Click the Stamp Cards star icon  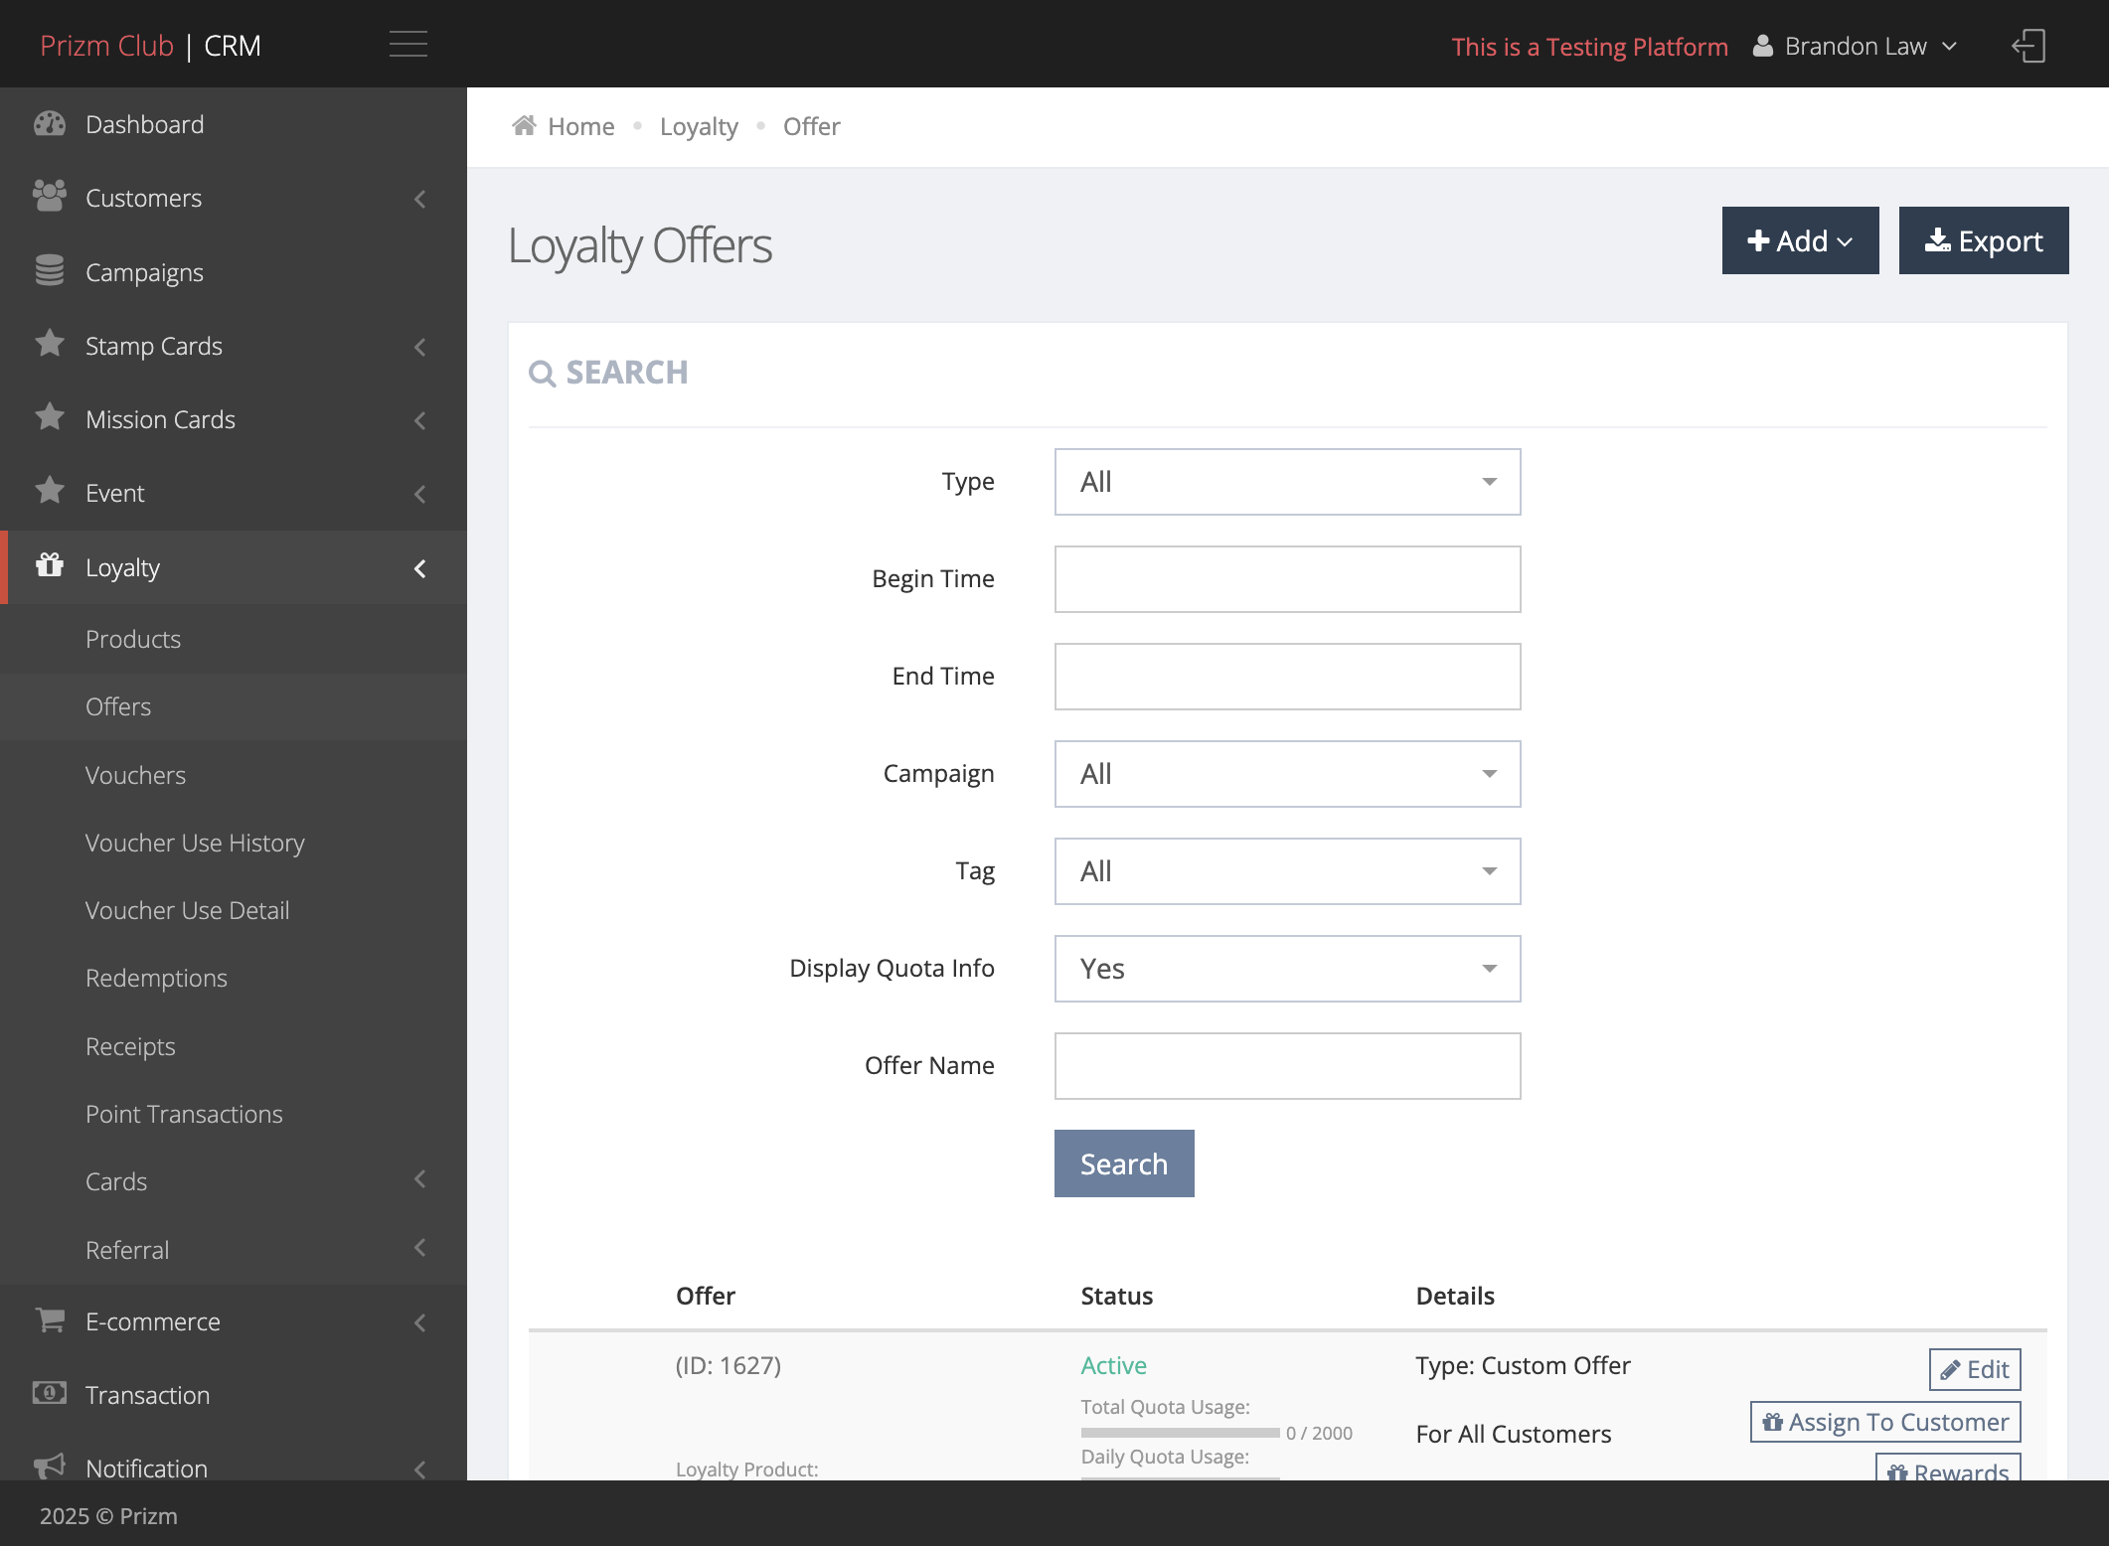point(50,344)
